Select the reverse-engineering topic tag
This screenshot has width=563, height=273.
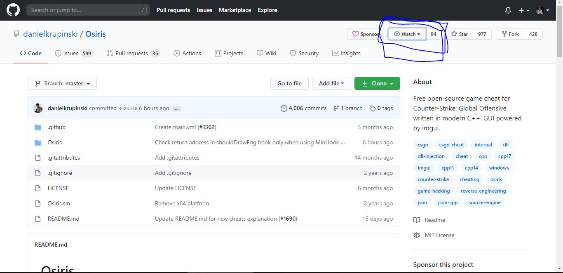coord(483,191)
